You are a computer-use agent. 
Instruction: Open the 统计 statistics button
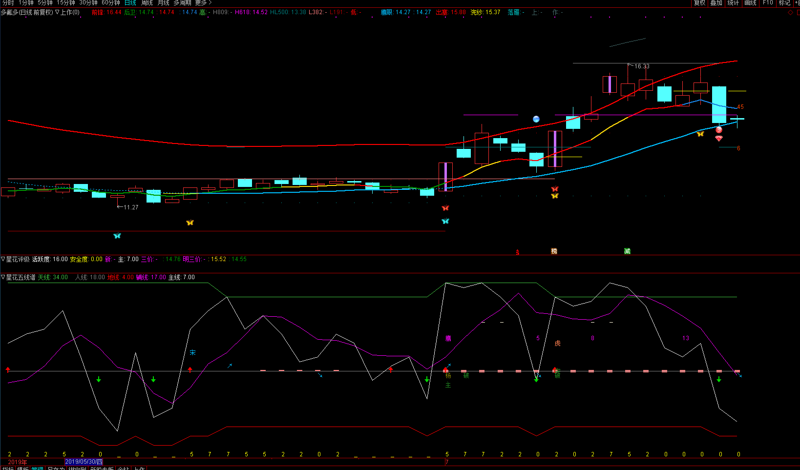[733, 3]
